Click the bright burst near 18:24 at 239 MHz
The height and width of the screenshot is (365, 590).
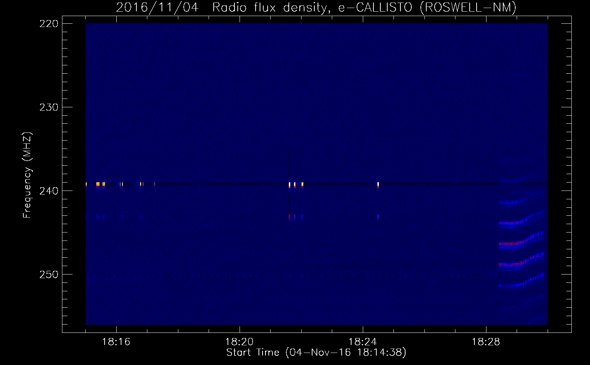click(378, 185)
